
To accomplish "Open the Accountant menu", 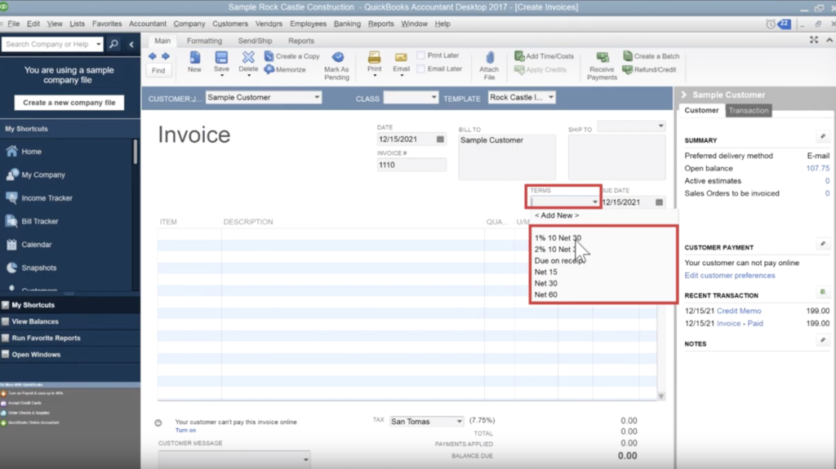I will [x=148, y=24].
